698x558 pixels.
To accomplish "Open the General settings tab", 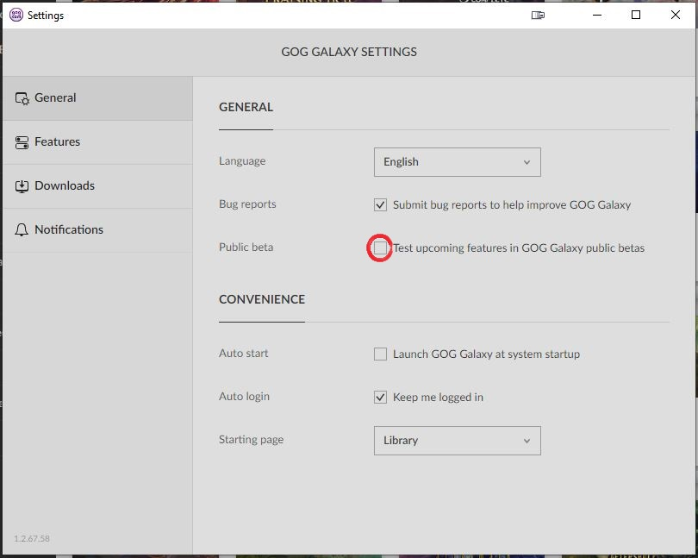I will (x=97, y=98).
